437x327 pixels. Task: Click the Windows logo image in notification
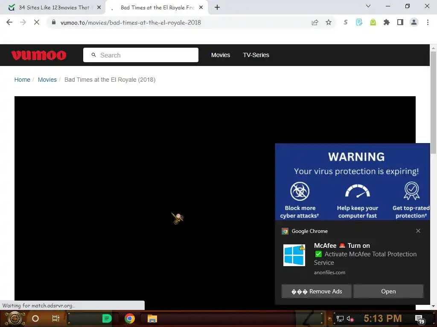[x=294, y=255]
